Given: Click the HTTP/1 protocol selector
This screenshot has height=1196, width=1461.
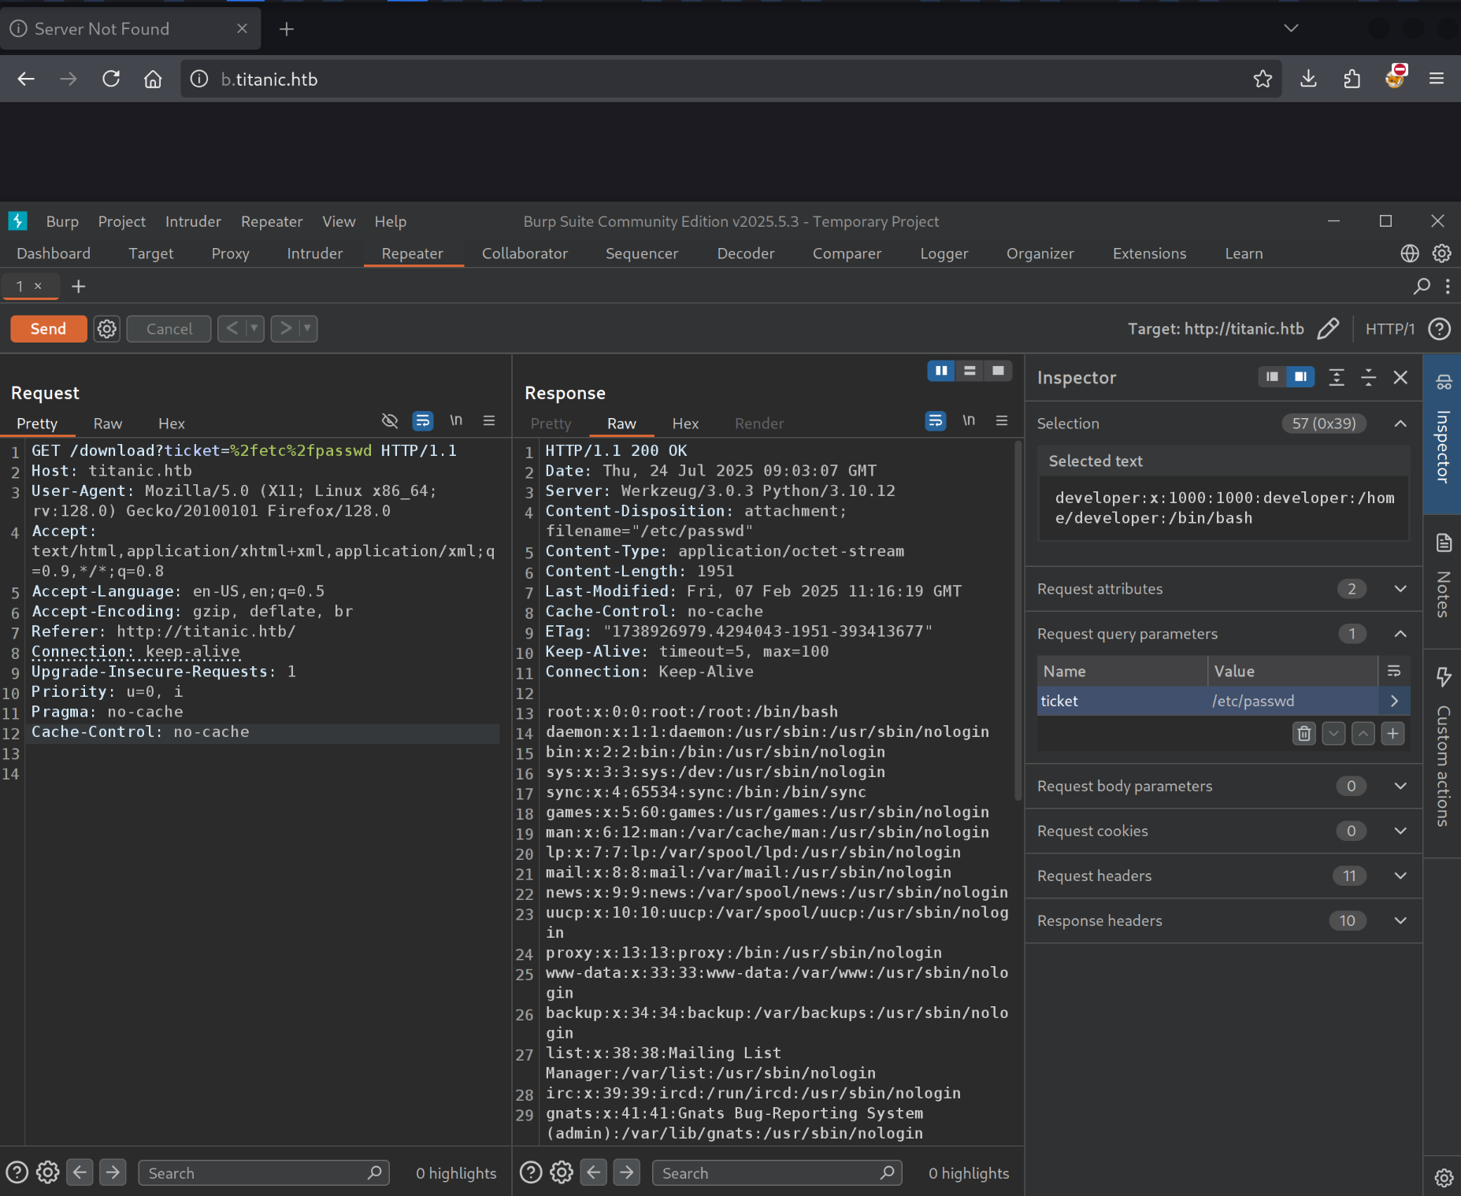Looking at the screenshot, I should pyautogui.click(x=1389, y=328).
